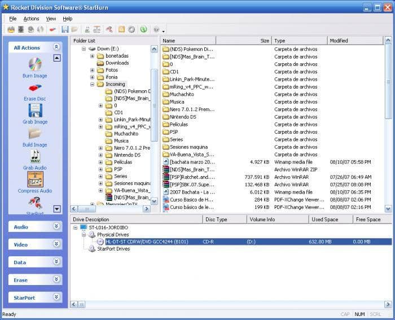Collapse the Physical Drives tree node
The image size is (395, 320).
(x=84, y=235)
